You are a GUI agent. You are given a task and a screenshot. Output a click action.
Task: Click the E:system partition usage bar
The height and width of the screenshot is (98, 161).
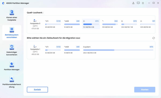point(118,50)
